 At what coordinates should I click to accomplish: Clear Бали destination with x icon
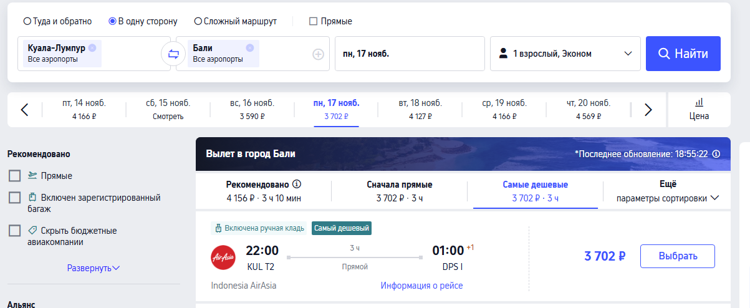[x=250, y=47]
